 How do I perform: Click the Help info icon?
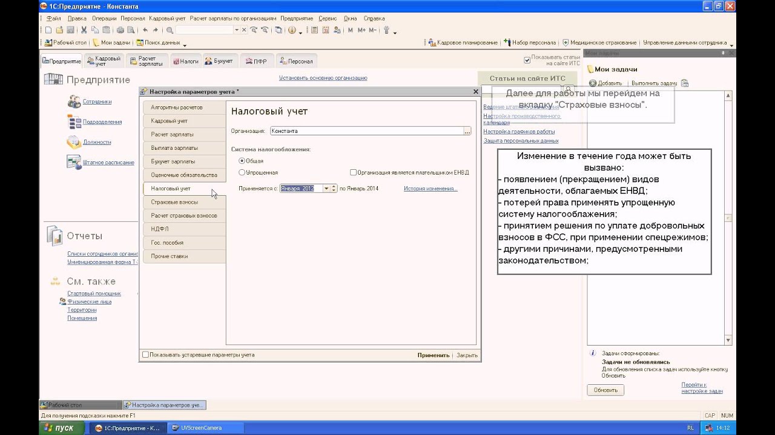(292, 30)
